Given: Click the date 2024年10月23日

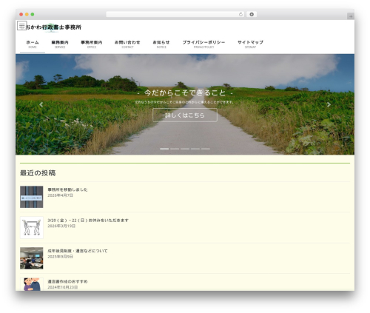Looking at the screenshot, I should tap(63, 287).
